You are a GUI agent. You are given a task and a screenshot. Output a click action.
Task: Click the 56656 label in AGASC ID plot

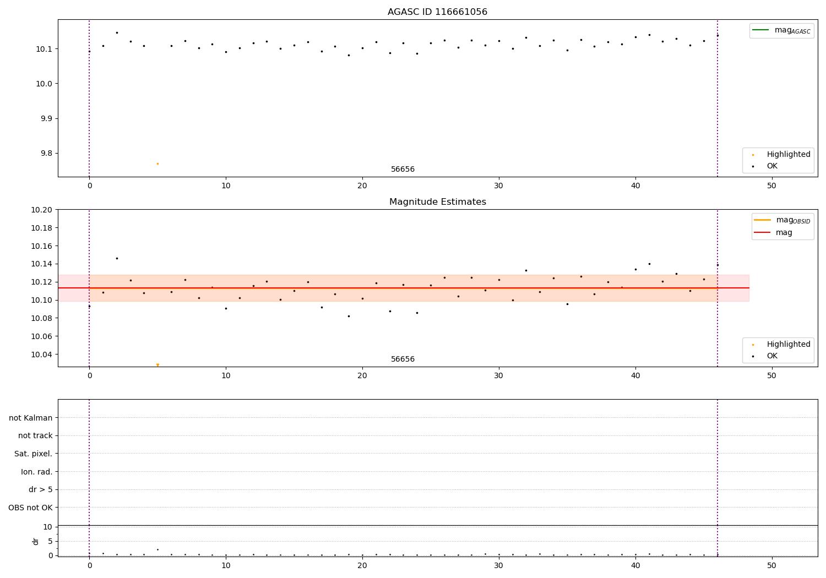point(403,169)
